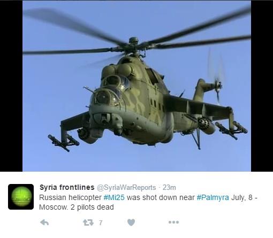Click the helicopter tail rotor in photo
Image resolution: width=273 pixels, height=238 pixels.
[217, 85]
